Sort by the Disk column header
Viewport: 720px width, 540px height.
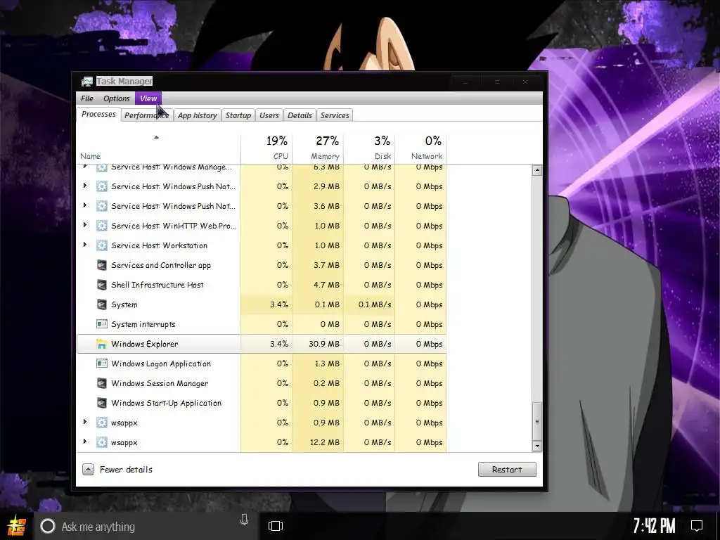click(369, 148)
